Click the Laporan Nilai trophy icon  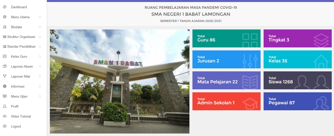point(5,76)
